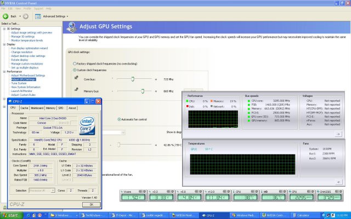Screen dimensions: 351x219
Task: Open the Profile menu
Action: 27,9
